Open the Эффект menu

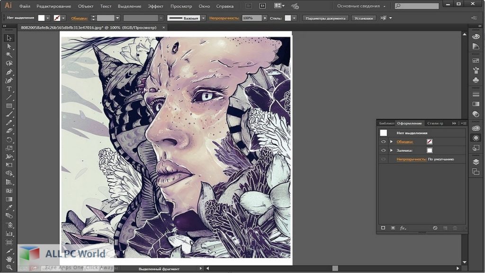click(x=155, y=6)
